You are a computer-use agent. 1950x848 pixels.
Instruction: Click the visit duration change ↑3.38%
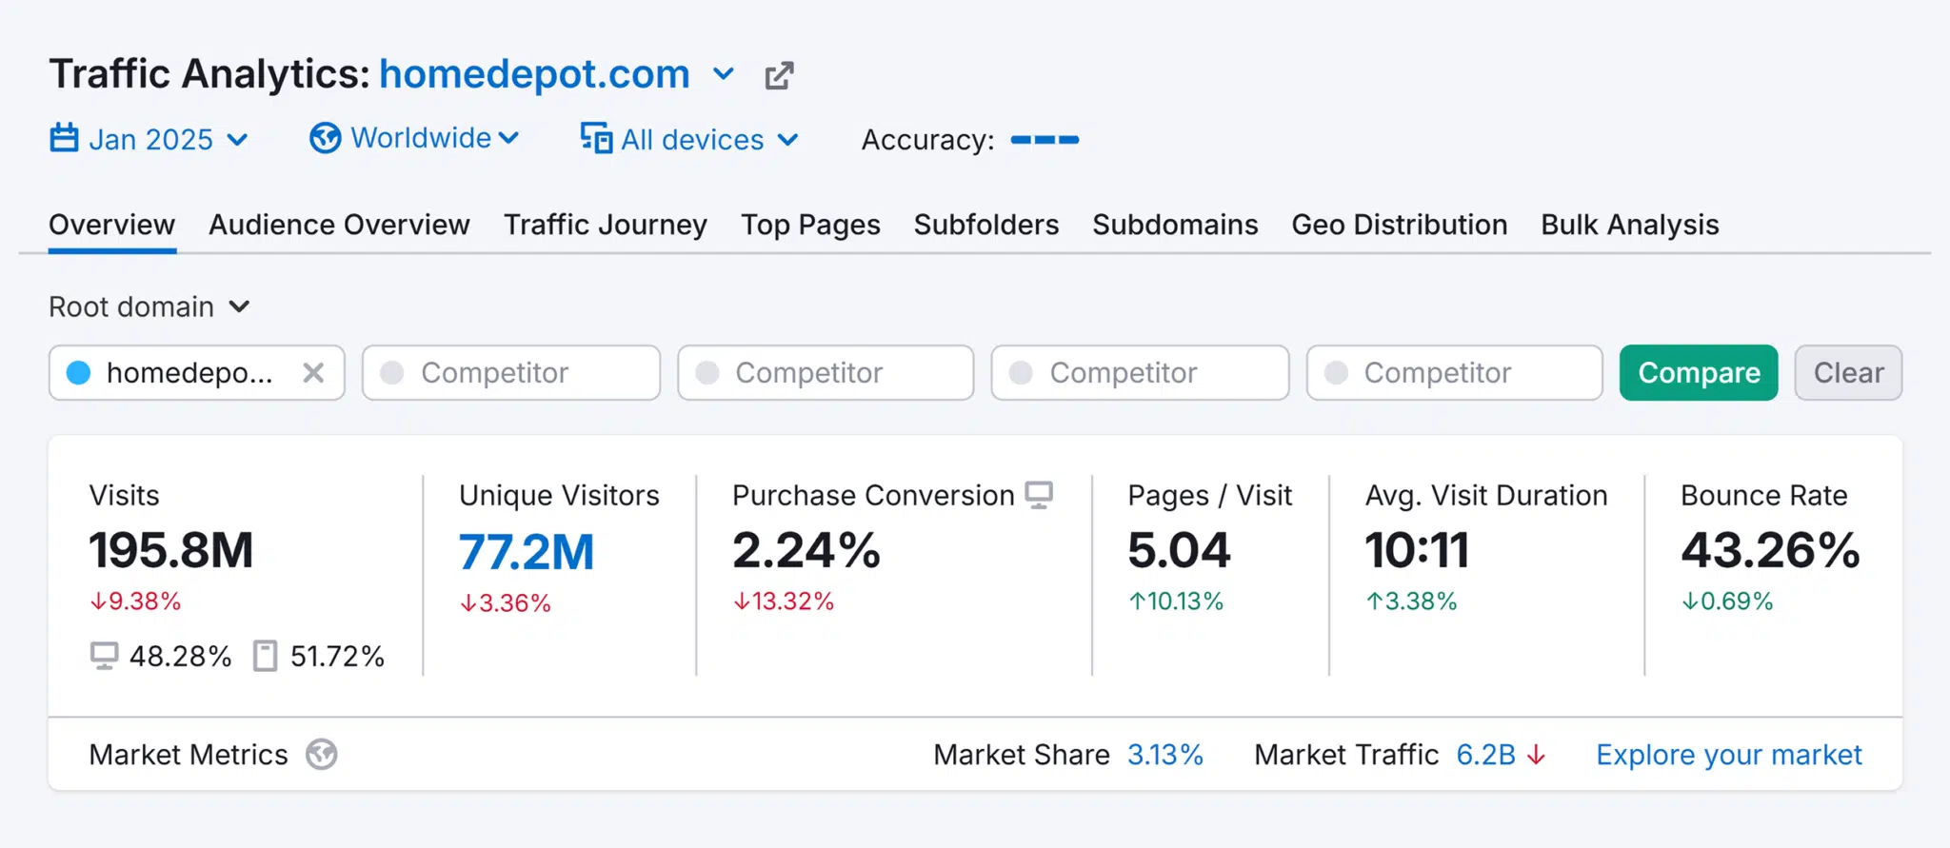click(1412, 601)
